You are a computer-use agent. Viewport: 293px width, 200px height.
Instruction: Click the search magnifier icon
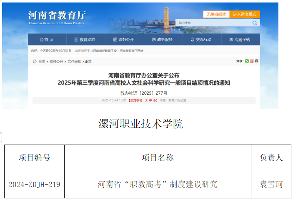point(254,23)
